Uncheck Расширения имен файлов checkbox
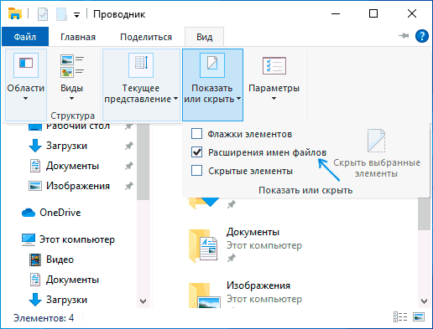The width and height of the screenshot is (433, 329). 196,152
